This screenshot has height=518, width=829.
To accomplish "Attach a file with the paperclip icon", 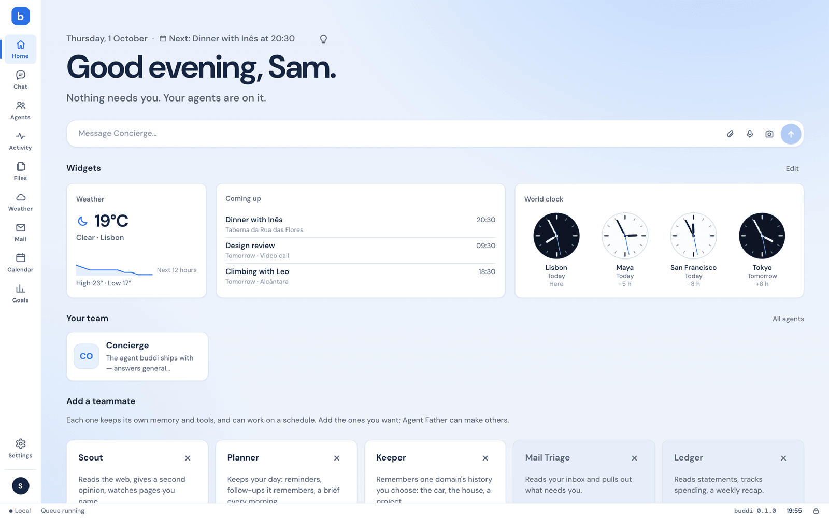I will point(730,134).
